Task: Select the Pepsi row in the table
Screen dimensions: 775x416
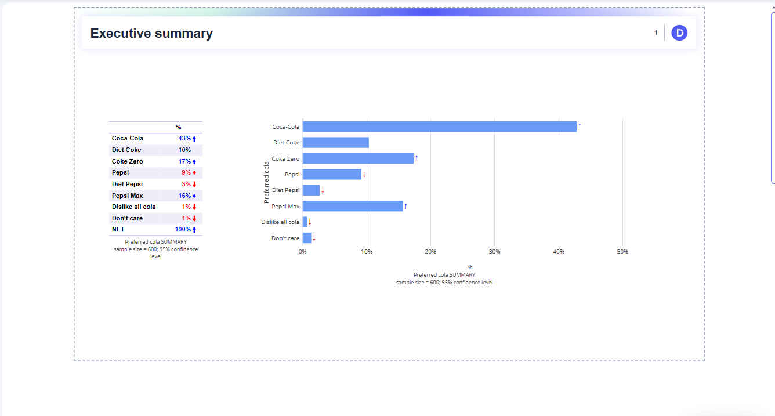Action: pos(155,173)
